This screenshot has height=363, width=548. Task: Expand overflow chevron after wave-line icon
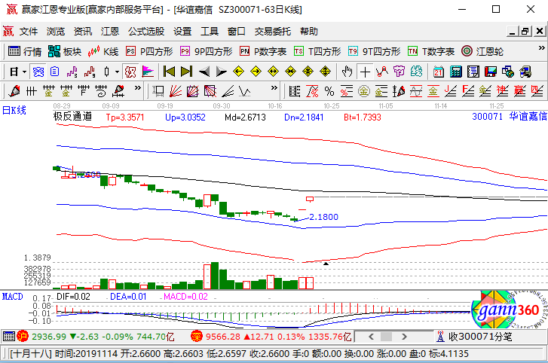click(274, 88)
